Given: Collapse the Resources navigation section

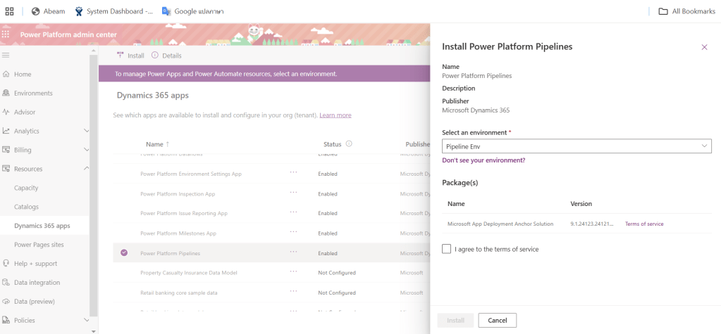Looking at the screenshot, I should point(87,169).
